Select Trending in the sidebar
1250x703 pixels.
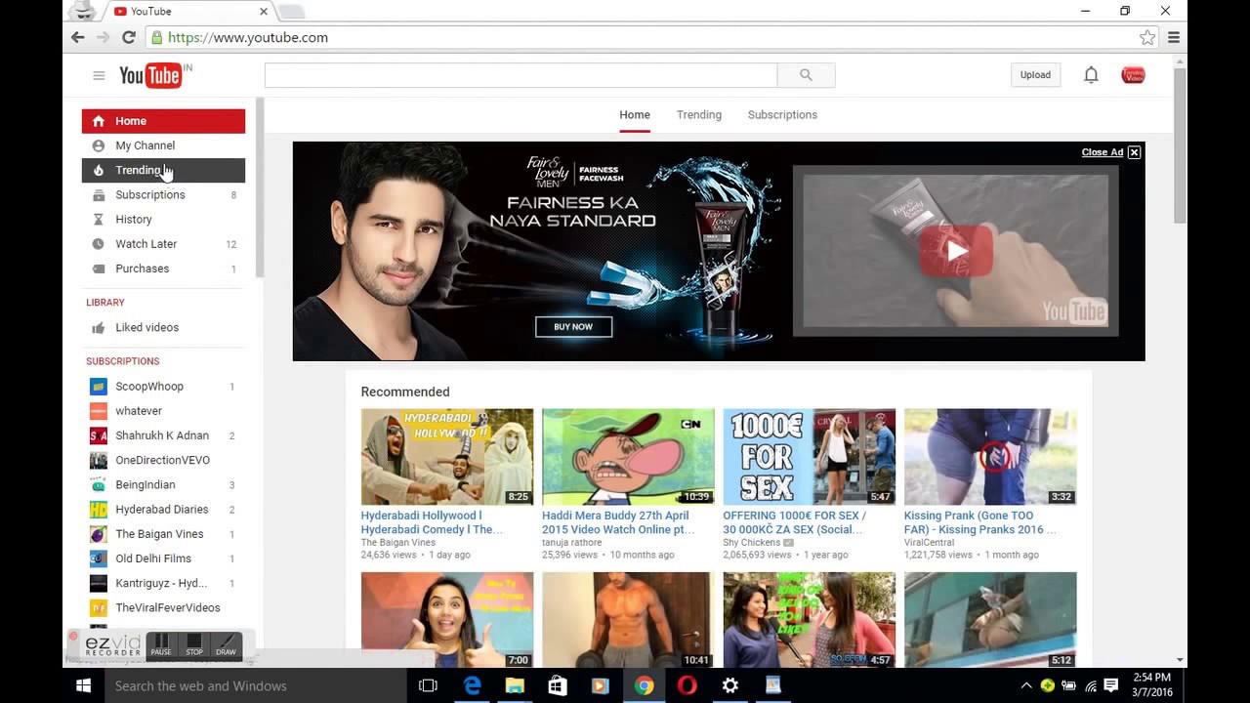coord(163,170)
